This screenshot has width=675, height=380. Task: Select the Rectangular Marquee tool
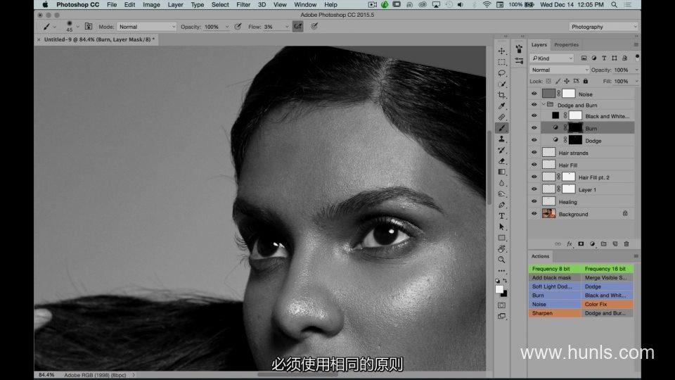pyautogui.click(x=501, y=62)
